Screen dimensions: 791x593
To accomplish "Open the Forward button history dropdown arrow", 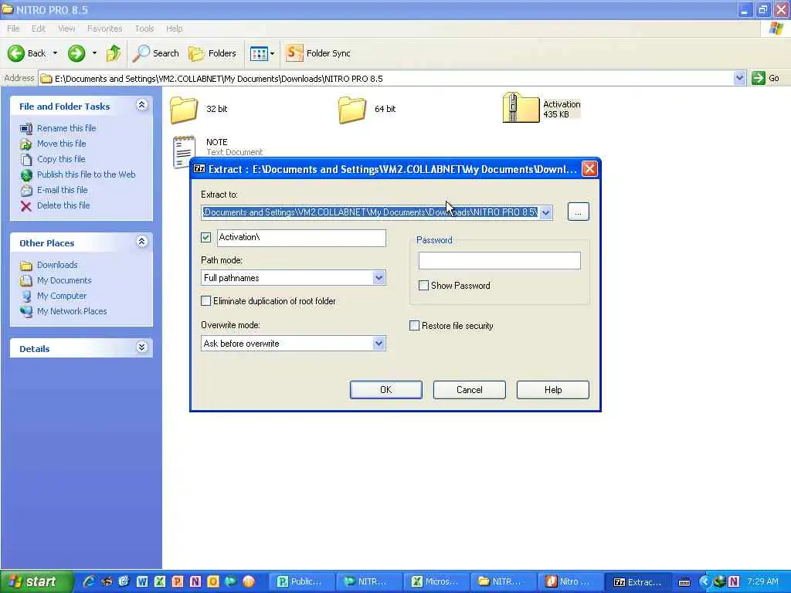I will point(94,53).
